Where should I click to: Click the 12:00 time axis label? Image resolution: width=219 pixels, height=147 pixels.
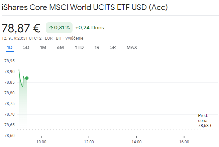pos(89,141)
